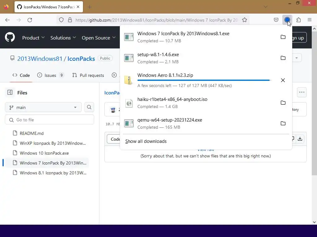The width and height of the screenshot is (317, 237).
Task: Search files with magnifier button
Action: pyautogui.click(x=89, y=107)
